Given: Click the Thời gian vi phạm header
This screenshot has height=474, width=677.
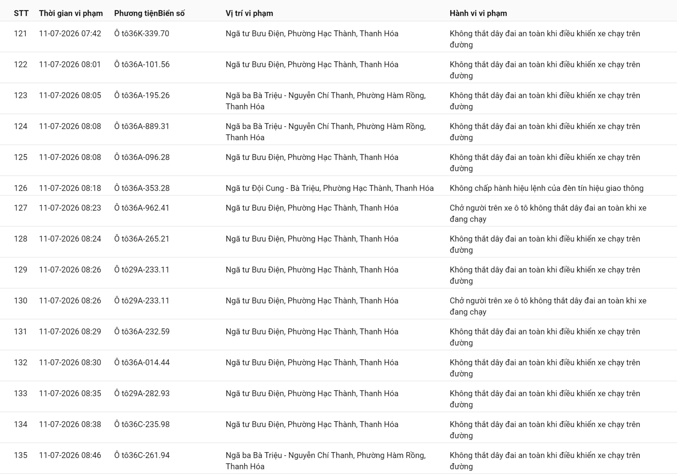Looking at the screenshot, I should tap(71, 13).
